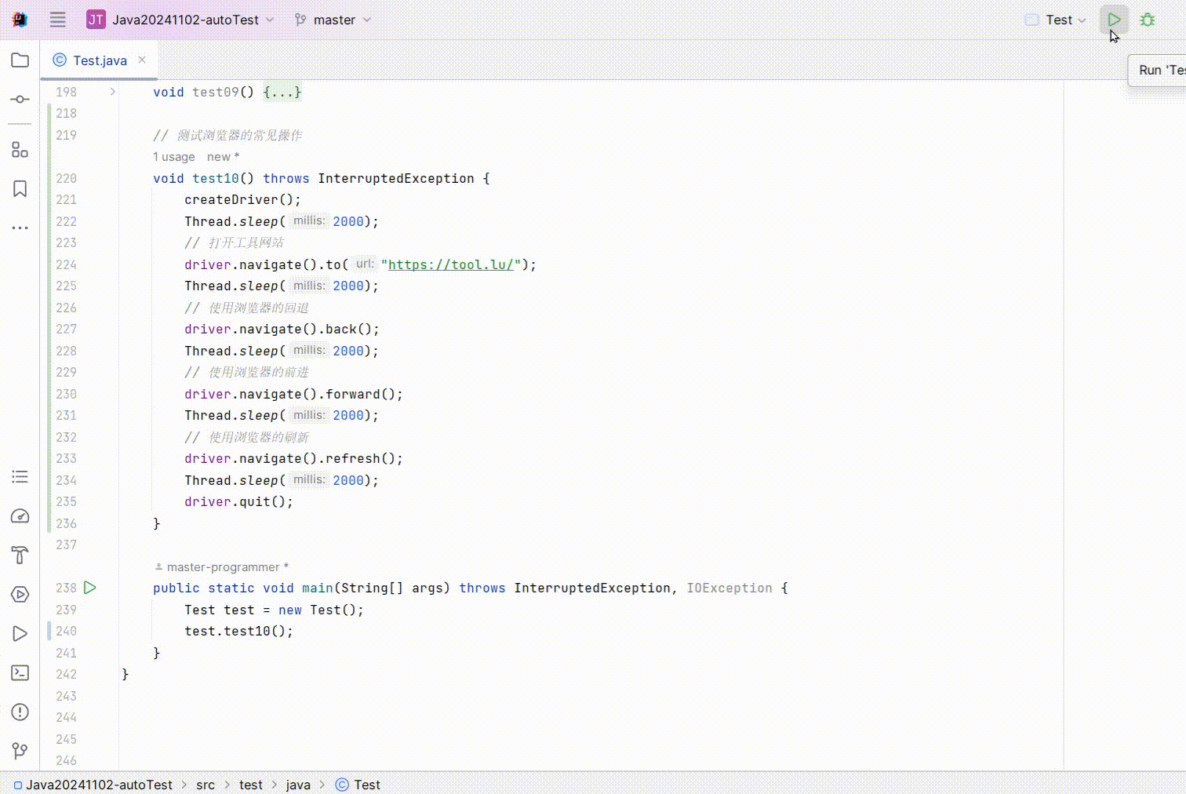Click line number 220 in gutter
Image resolution: width=1186 pixels, height=794 pixels.
click(67, 178)
